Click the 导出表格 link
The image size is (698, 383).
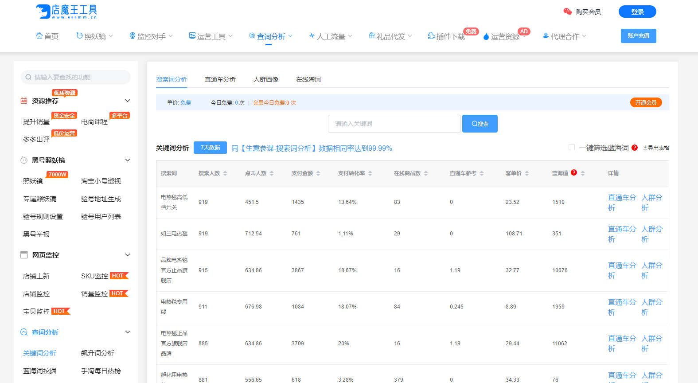coord(656,148)
